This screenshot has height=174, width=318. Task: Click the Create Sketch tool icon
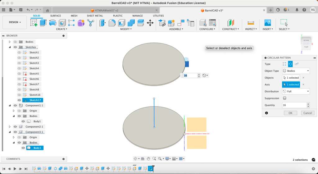(x=34, y=23)
